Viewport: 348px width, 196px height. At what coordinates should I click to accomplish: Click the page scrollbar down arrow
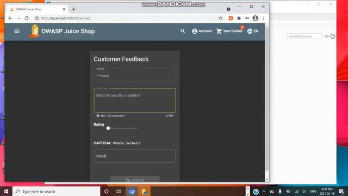click(x=267, y=179)
